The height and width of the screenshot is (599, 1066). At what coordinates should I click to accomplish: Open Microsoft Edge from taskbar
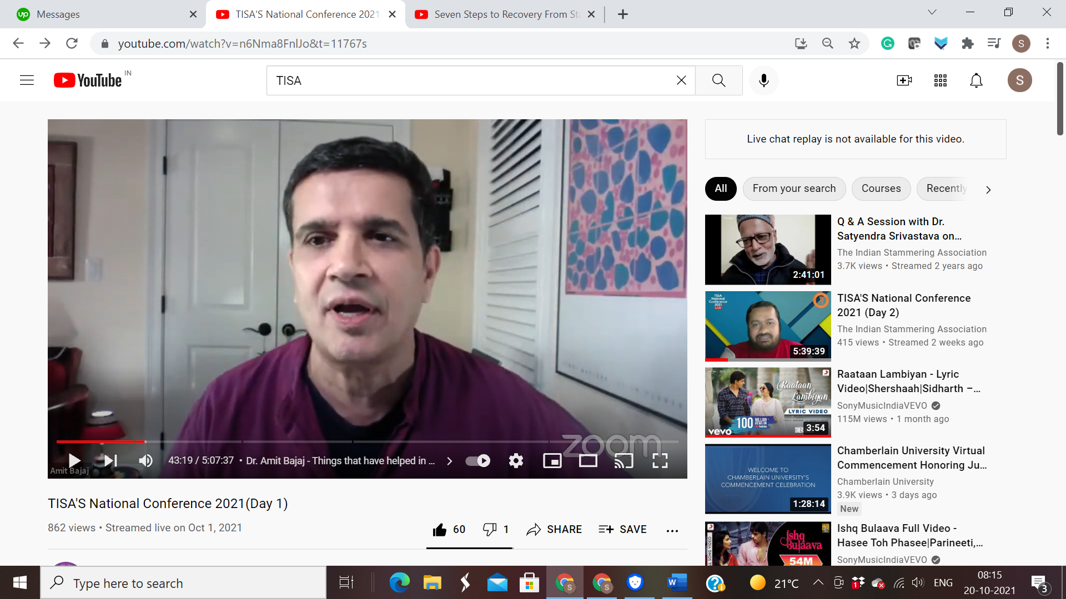click(x=399, y=582)
